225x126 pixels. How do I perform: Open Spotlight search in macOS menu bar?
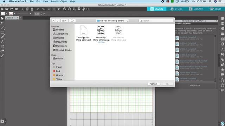[x=210, y=1]
